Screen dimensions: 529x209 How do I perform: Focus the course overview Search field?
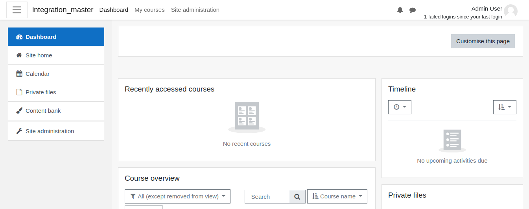[x=267, y=197]
